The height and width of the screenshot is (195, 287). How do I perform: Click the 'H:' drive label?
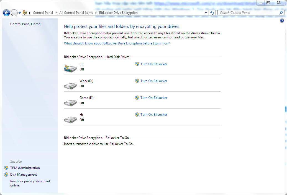pos(81,115)
